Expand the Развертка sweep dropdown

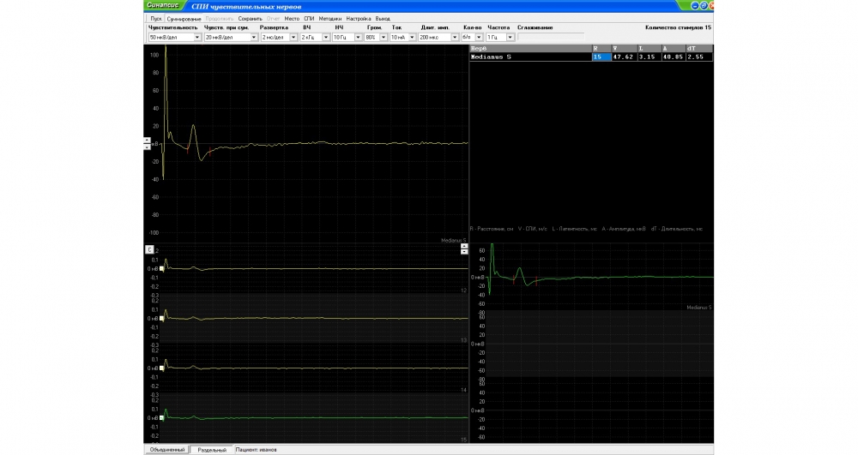291,38
